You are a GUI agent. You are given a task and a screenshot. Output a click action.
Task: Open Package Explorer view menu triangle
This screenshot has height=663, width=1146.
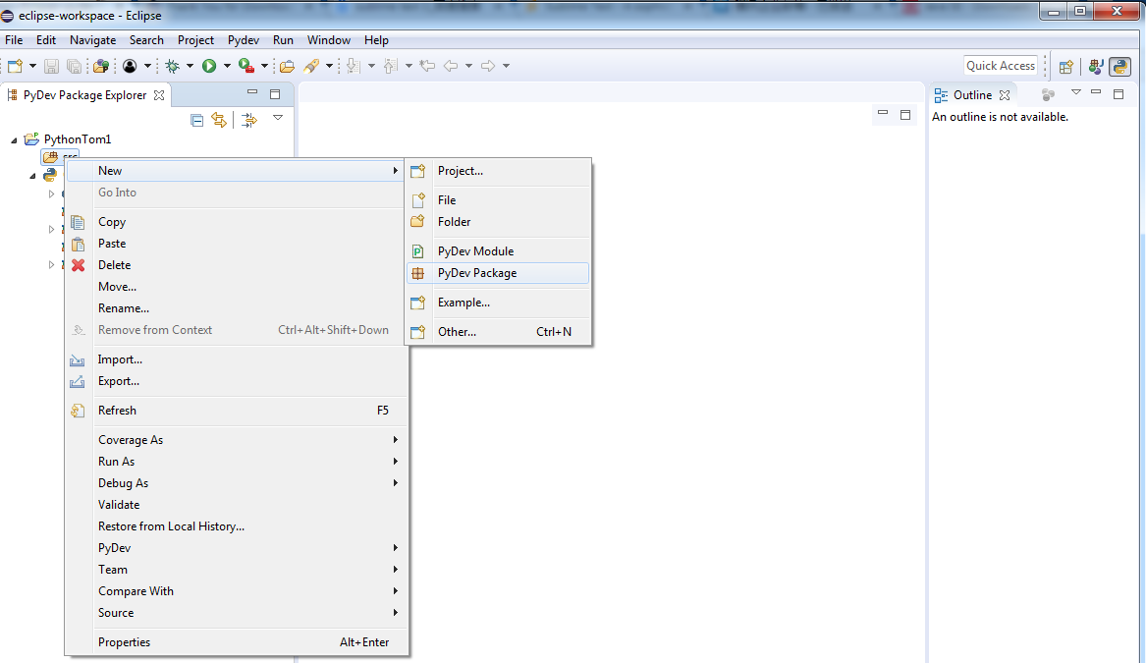tap(278, 118)
